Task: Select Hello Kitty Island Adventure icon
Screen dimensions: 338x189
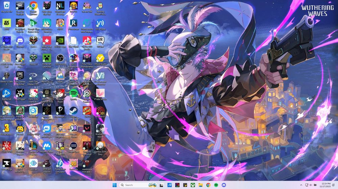Action: tap(33, 96)
